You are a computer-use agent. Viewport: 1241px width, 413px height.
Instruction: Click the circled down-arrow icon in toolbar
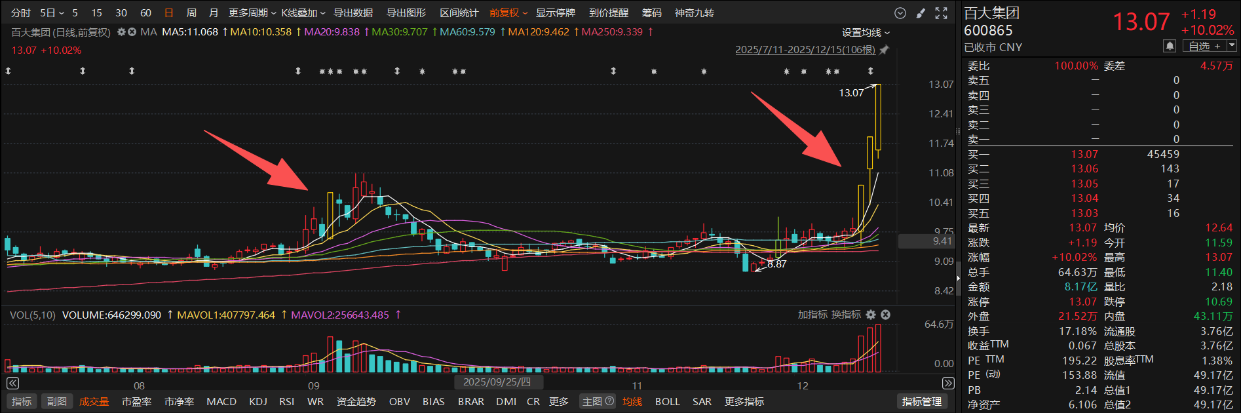coord(900,13)
